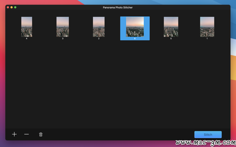Click the minus icon to remove selected photo
The width and height of the screenshot is (236, 147).
point(26,134)
